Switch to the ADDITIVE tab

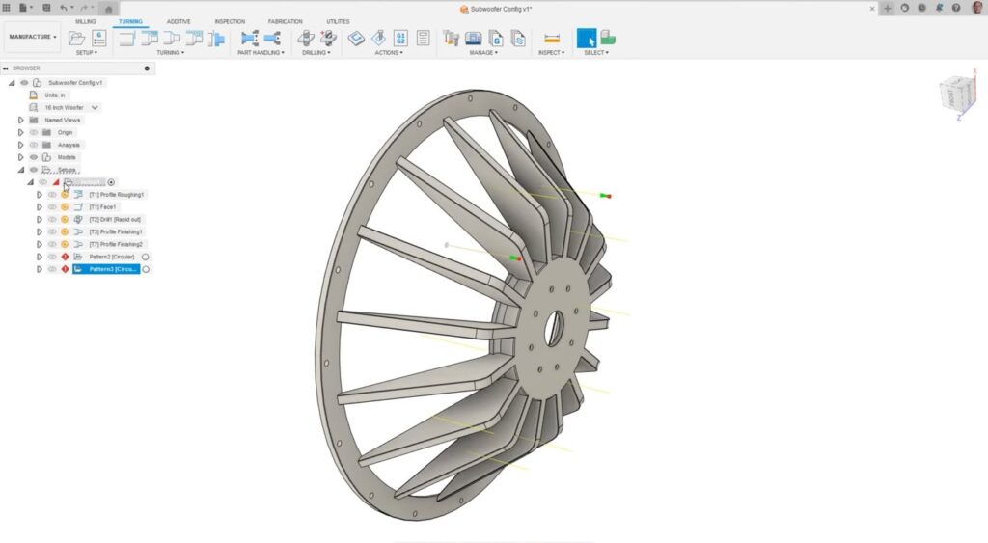click(x=178, y=21)
